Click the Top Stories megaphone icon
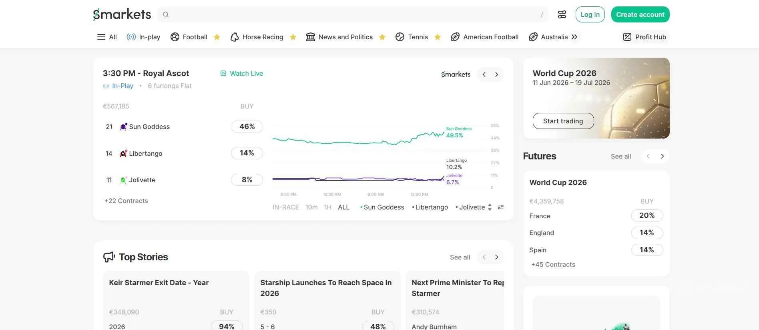 pos(109,257)
